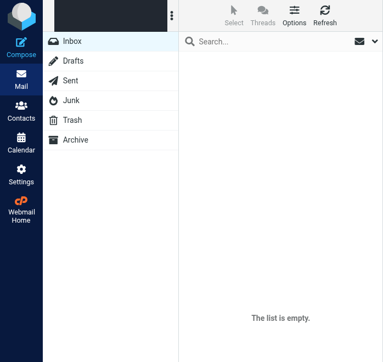
Task: Open the Contacts section
Action: pyautogui.click(x=21, y=111)
